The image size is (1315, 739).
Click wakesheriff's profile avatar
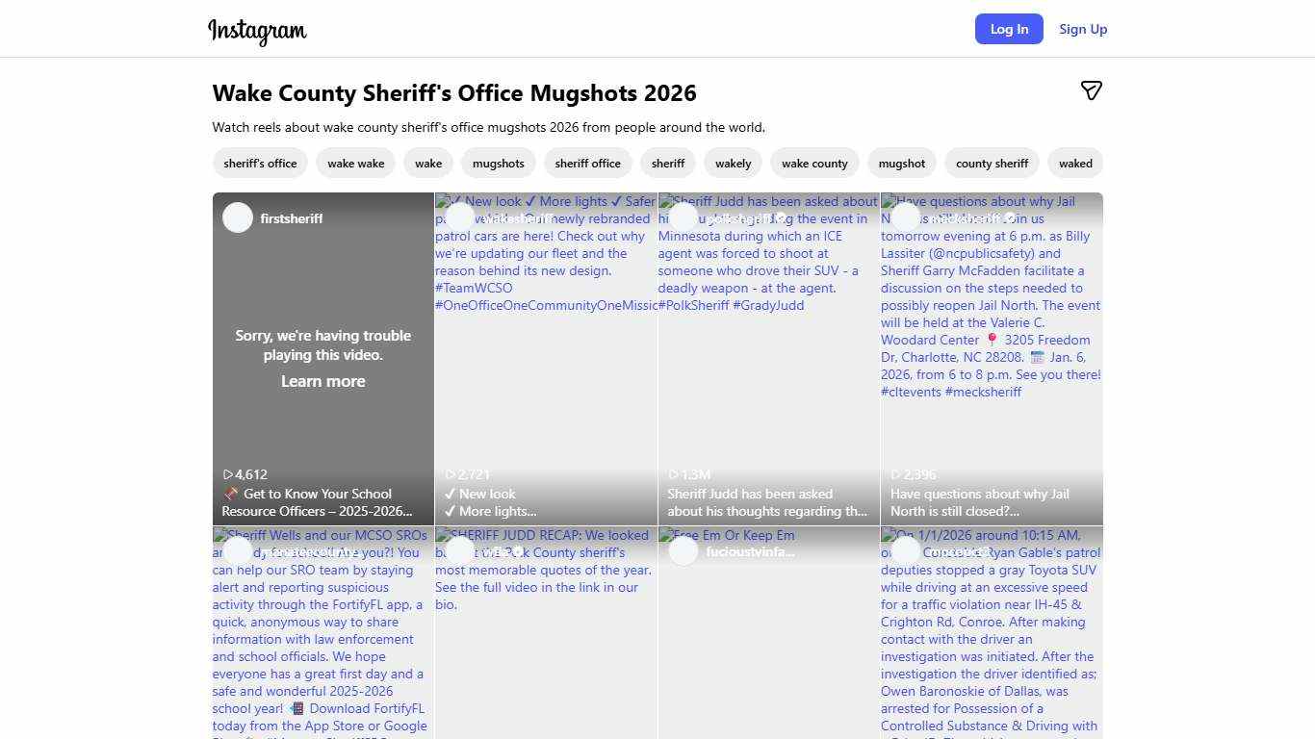coord(460,217)
